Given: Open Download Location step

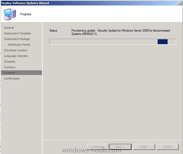Looking at the screenshot, I should tap(16, 50).
